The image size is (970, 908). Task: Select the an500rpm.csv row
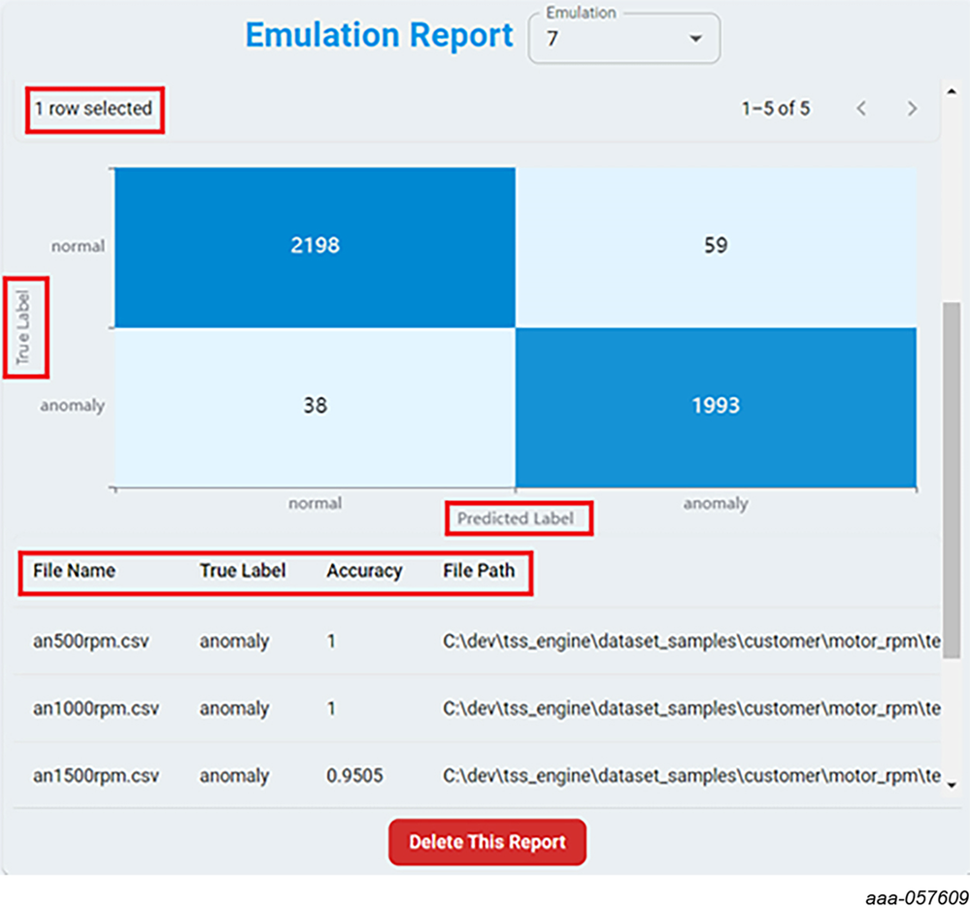[477, 641]
